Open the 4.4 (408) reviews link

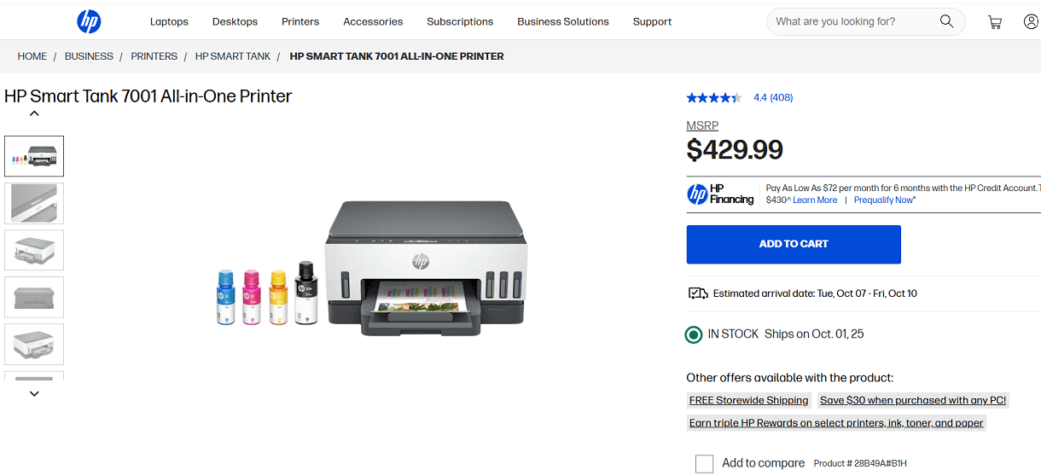[x=773, y=97]
